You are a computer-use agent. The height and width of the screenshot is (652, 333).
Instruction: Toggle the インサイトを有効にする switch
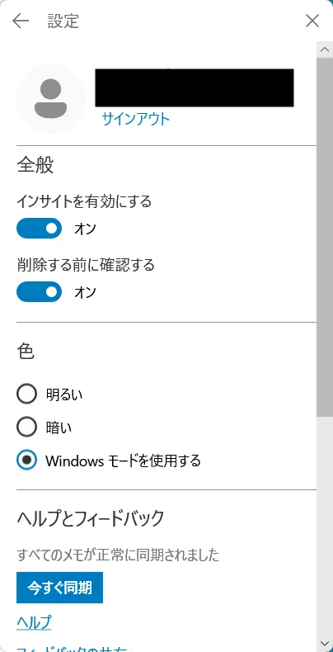click(x=39, y=229)
